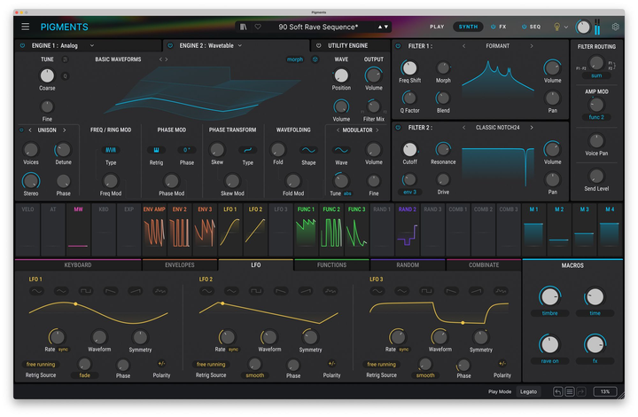Viewport: 638px width, 417px height.
Task: Open dropdown arrow next to lightbulb
Action: (565, 28)
